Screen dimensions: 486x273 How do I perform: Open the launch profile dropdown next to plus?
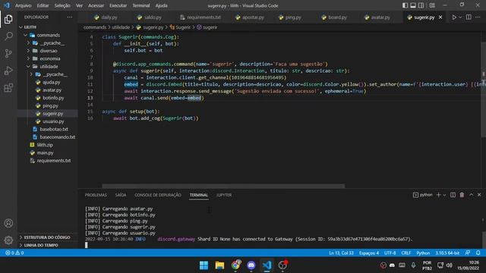[x=444, y=195]
